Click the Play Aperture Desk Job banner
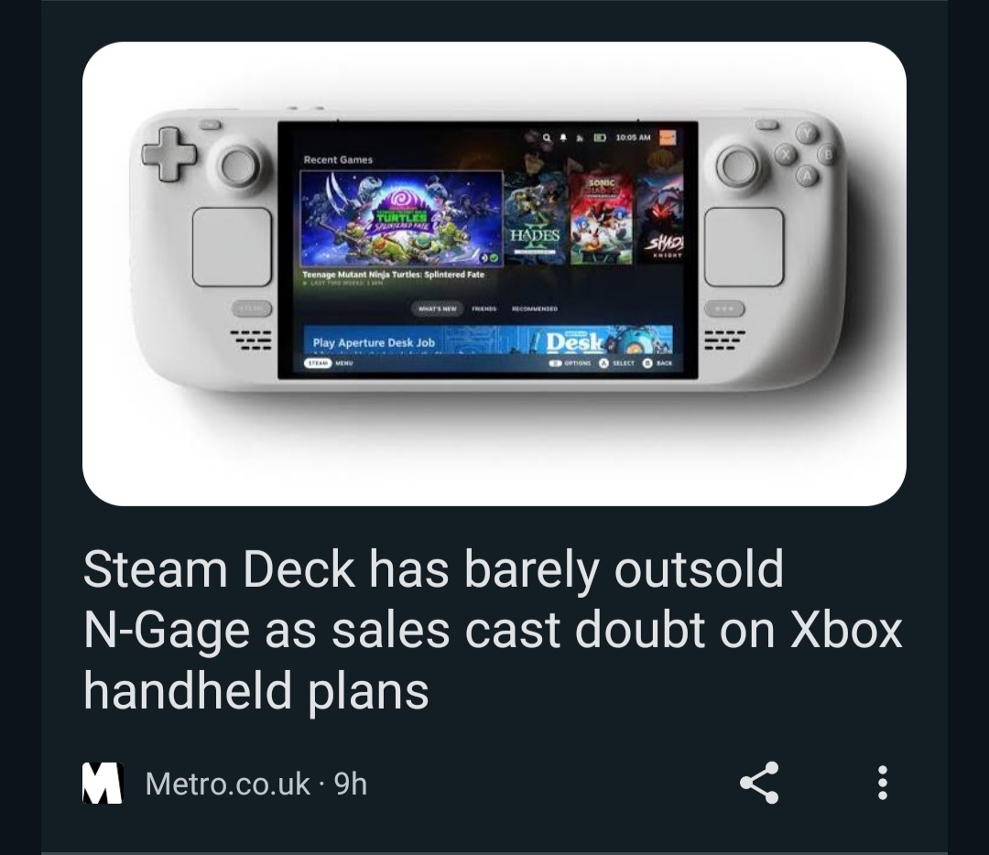The height and width of the screenshot is (855, 989). coord(488,340)
